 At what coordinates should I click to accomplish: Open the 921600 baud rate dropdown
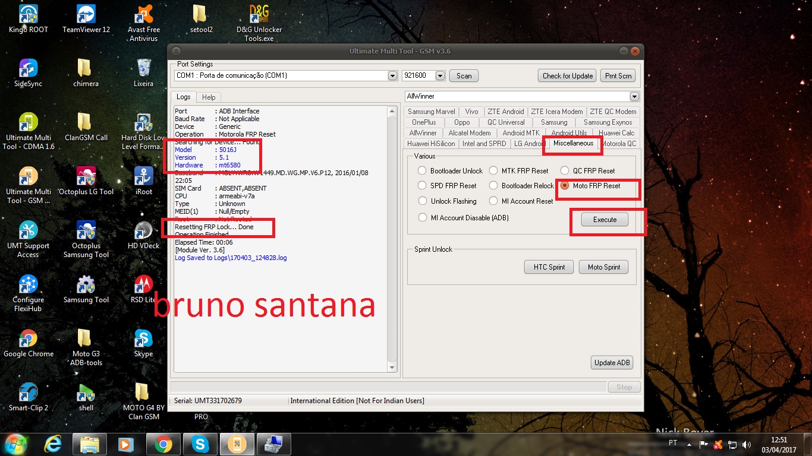click(440, 76)
